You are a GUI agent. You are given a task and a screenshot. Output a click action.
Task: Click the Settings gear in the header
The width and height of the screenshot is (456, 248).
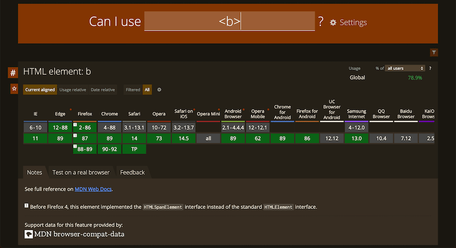click(x=333, y=23)
